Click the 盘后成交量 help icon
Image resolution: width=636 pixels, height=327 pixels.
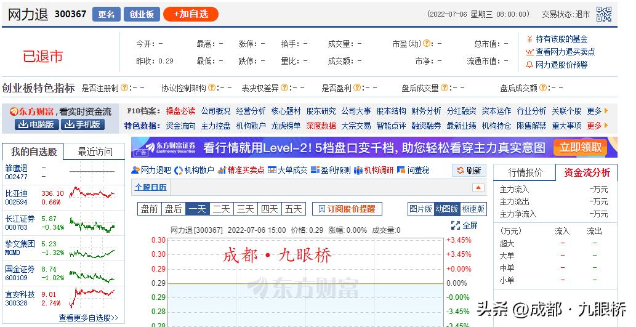click(x=444, y=87)
